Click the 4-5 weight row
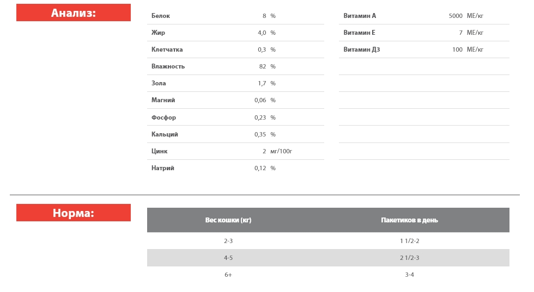The image size is (534, 292). tap(228, 258)
